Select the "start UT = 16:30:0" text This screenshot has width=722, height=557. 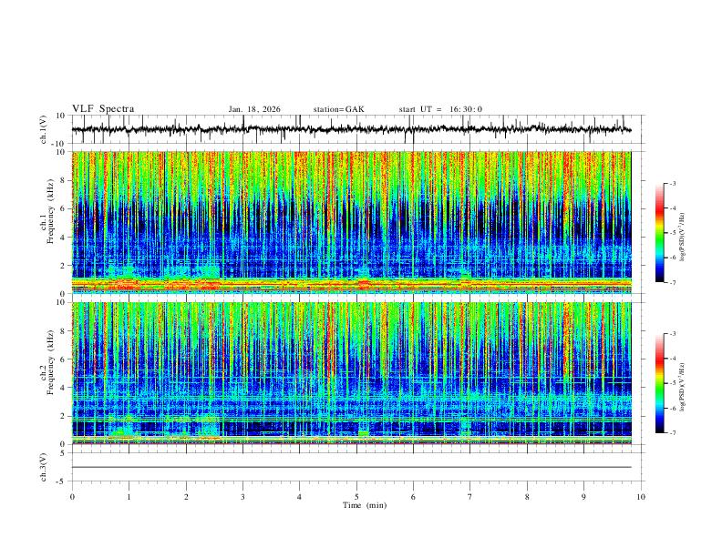pos(440,109)
